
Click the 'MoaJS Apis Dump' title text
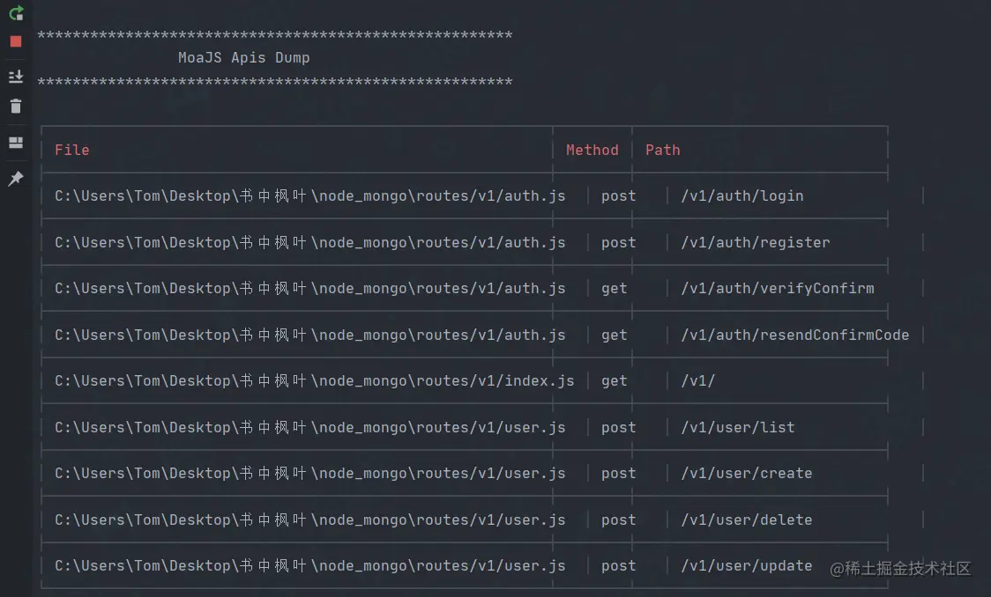(x=244, y=57)
